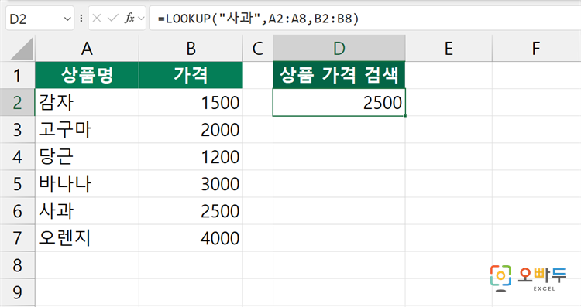Open the Insert Function fx dialog
The width and height of the screenshot is (581, 307).
[x=129, y=18]
